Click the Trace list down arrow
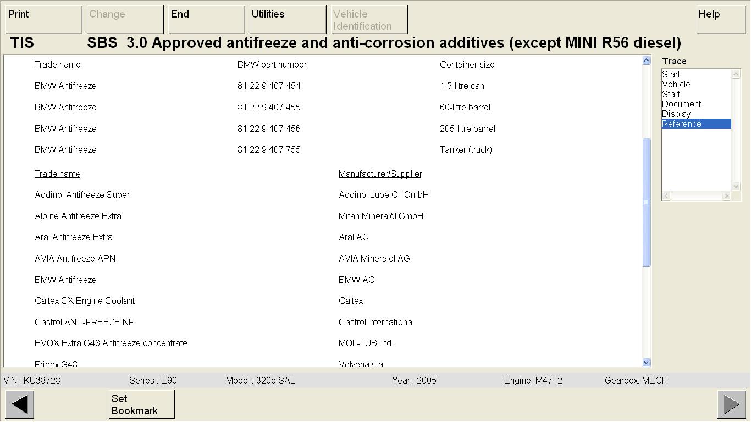 (736, 186)
